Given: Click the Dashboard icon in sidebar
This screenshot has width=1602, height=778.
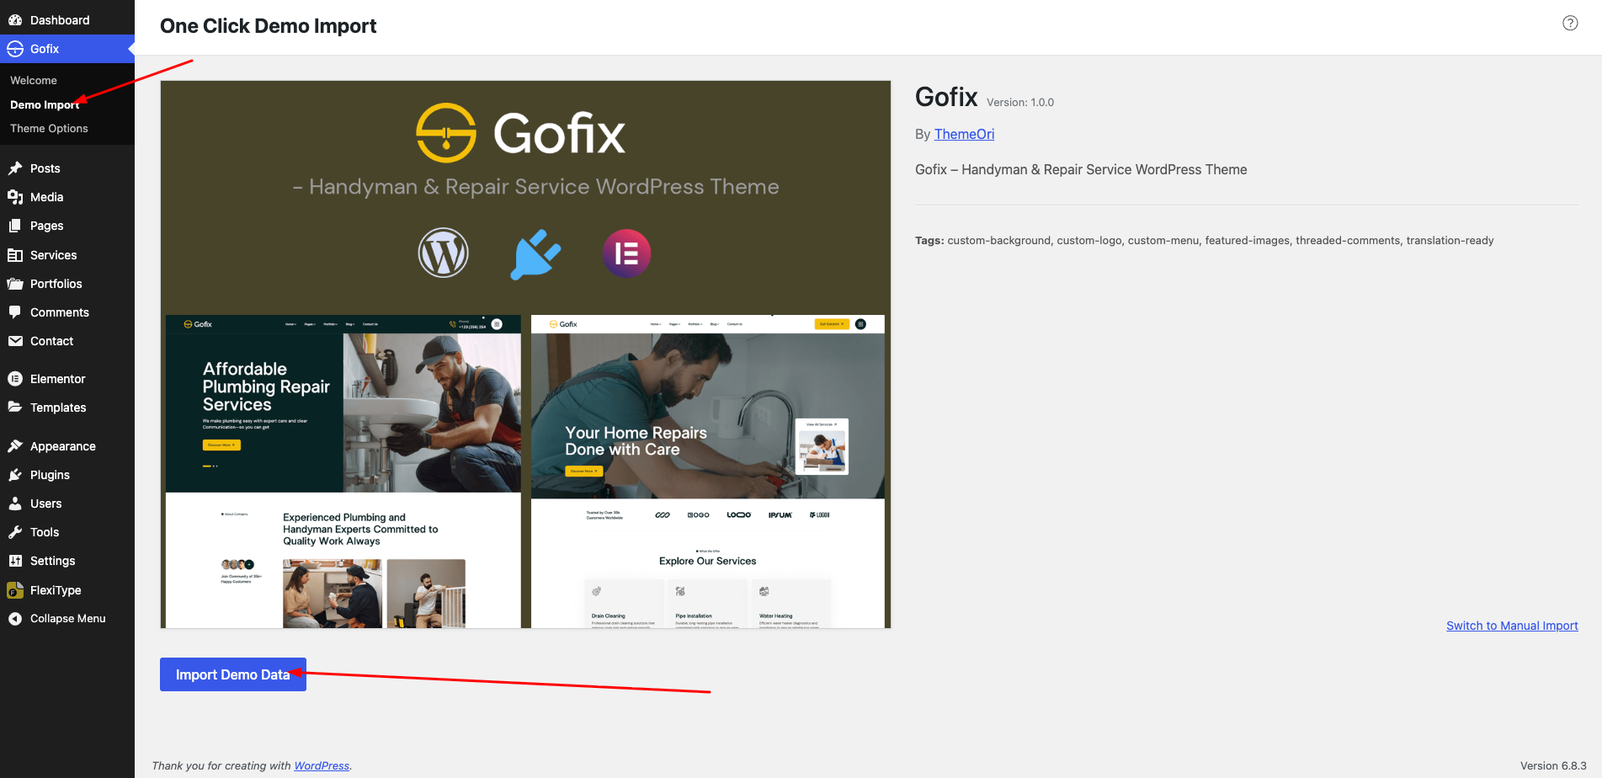Looking at the screenshot, I should (15, 20).
